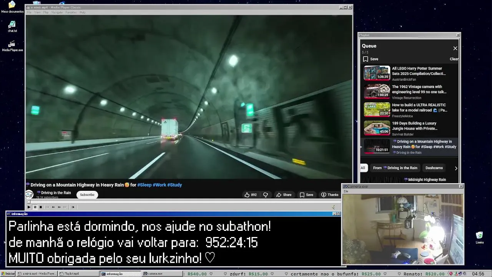Click the 04:56 taskbar clock
Viewport: 492px width, 277px height.
click(x=478, y=274)
